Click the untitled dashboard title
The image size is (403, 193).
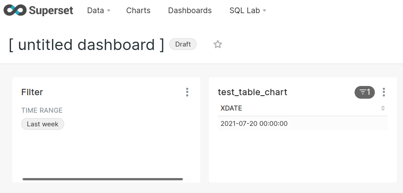(87, 45)
